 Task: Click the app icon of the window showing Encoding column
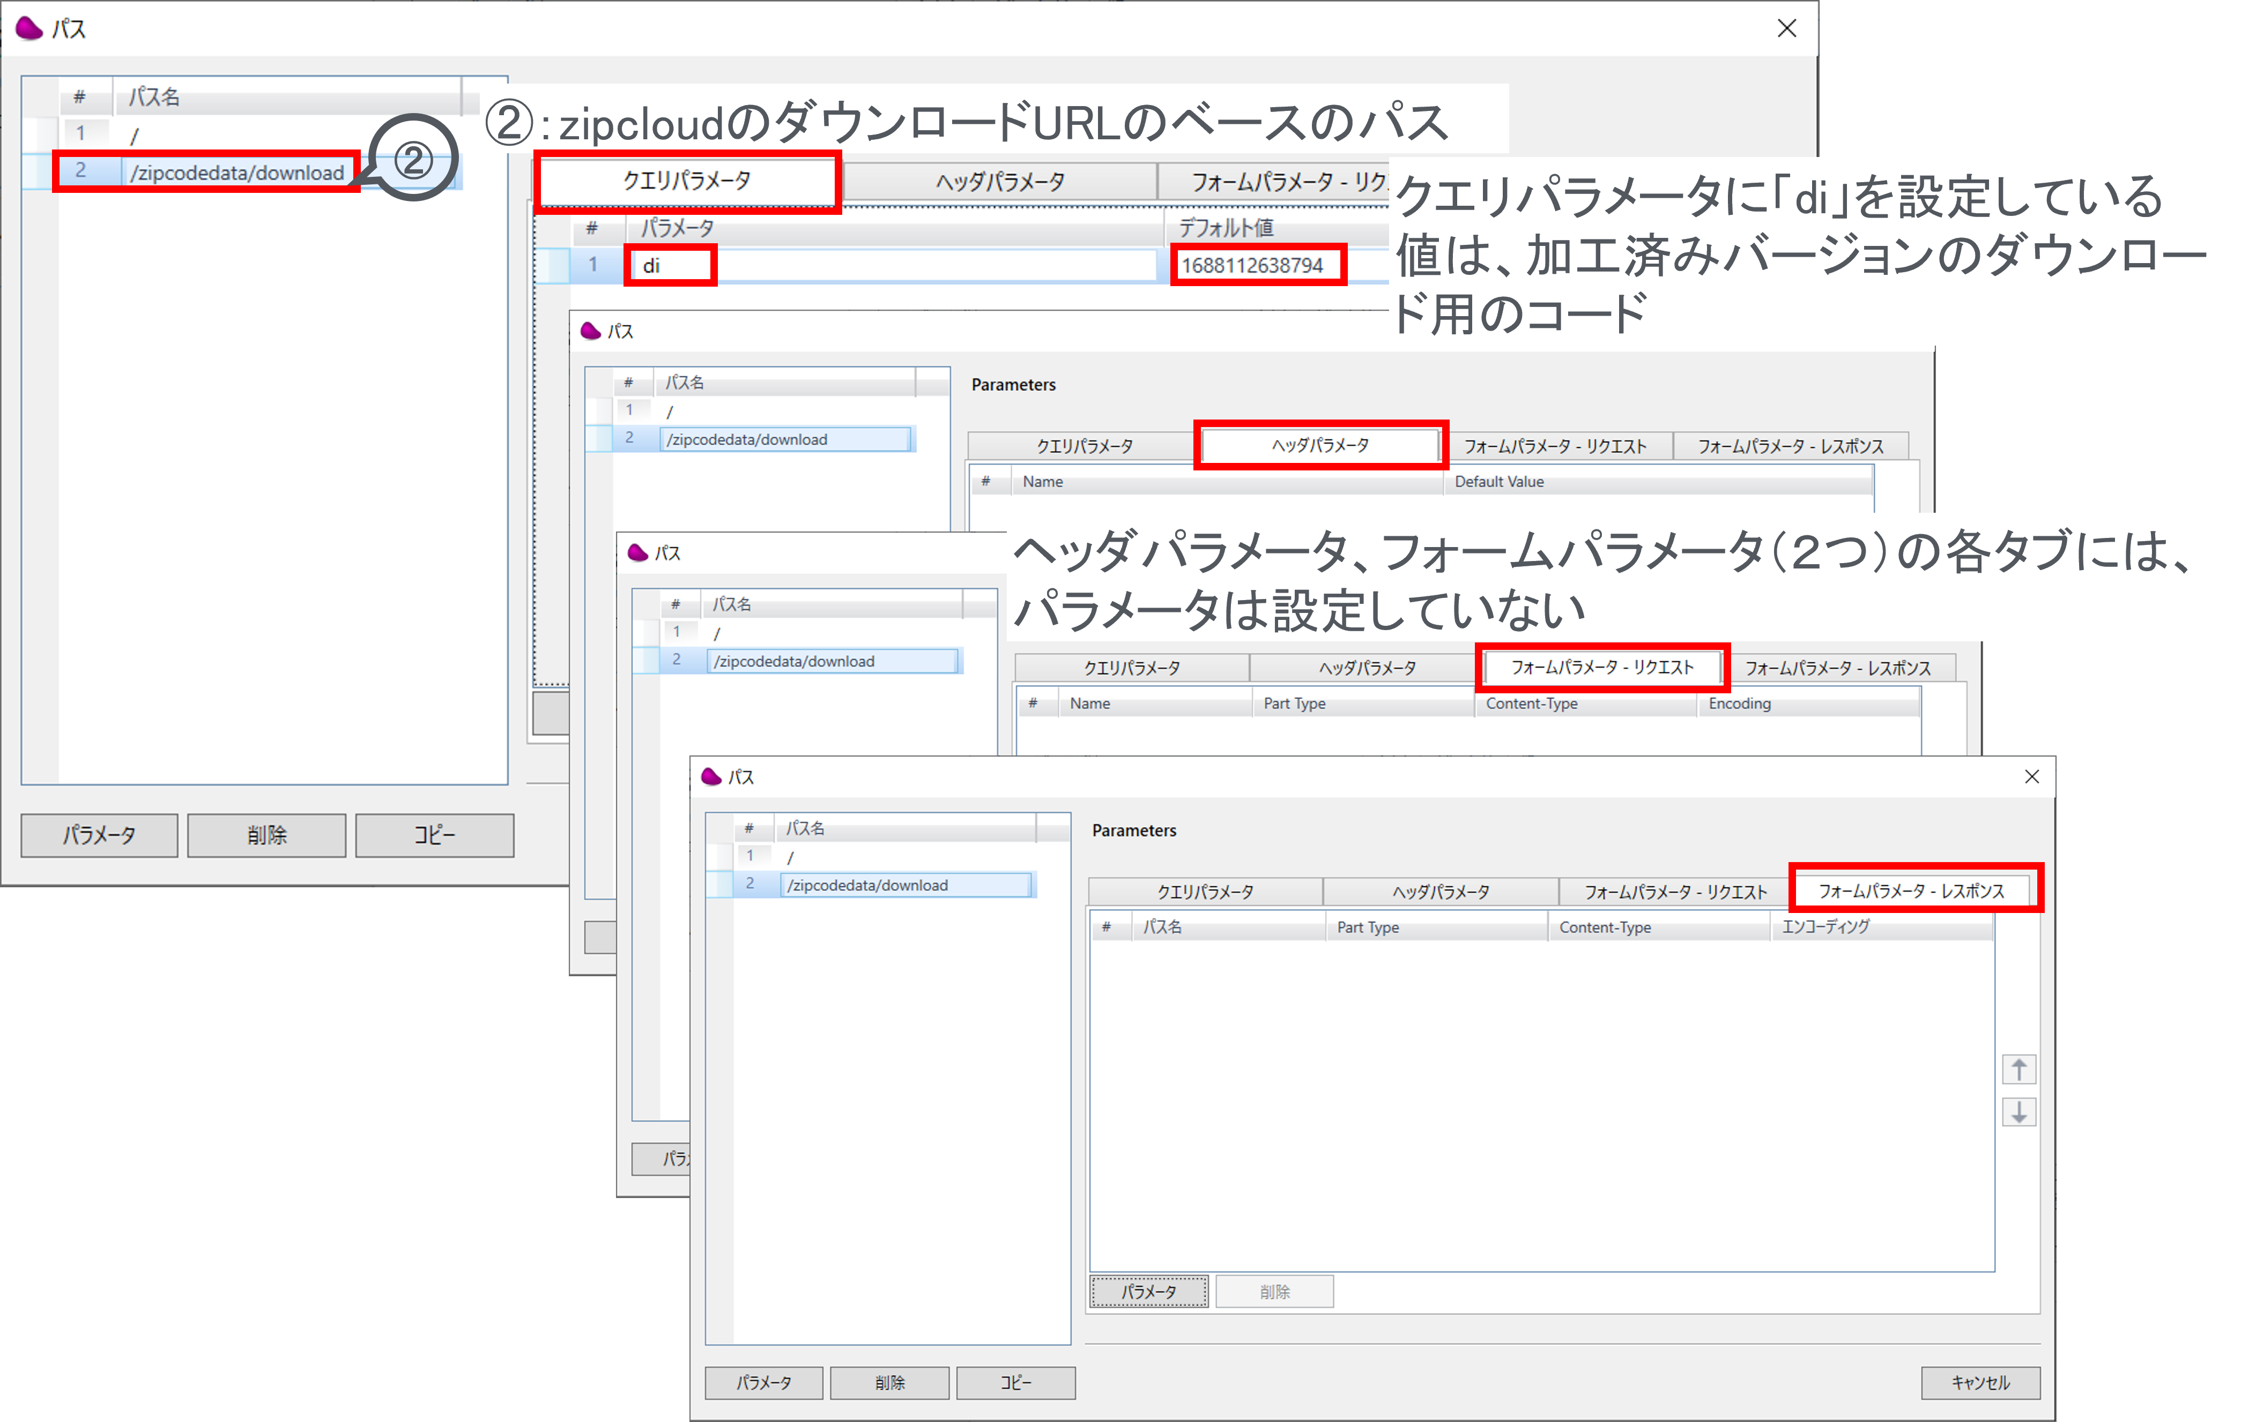pyautogui.click(x=637, y=552)
